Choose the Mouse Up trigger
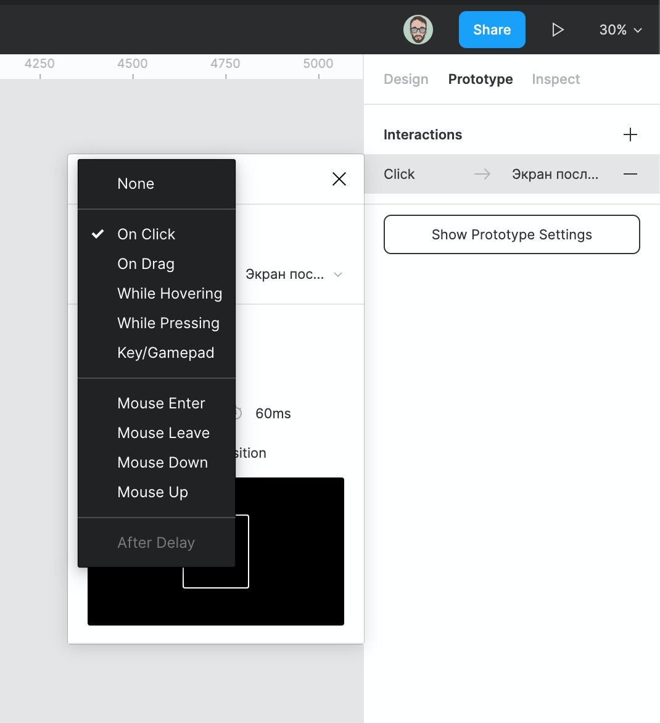The height and width of the screenshot is (723, 660). [x=157, y=492]
